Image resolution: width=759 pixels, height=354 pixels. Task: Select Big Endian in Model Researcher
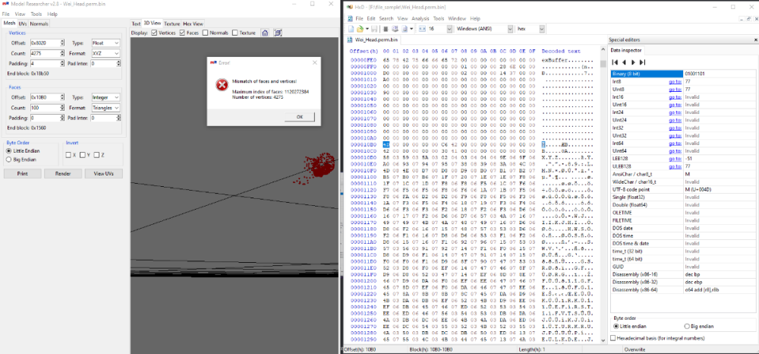8,160
